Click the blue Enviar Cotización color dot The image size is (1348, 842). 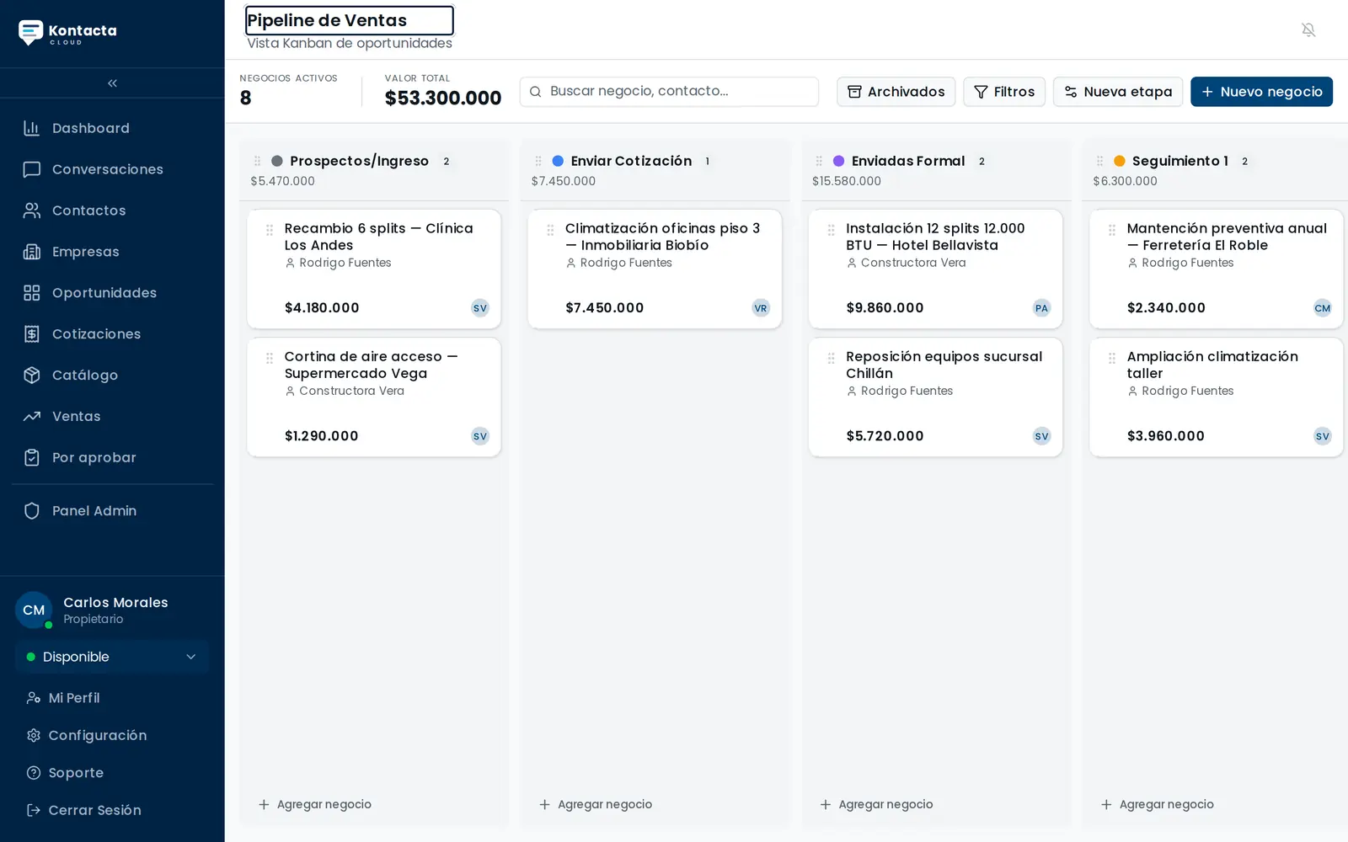point(558,161)
